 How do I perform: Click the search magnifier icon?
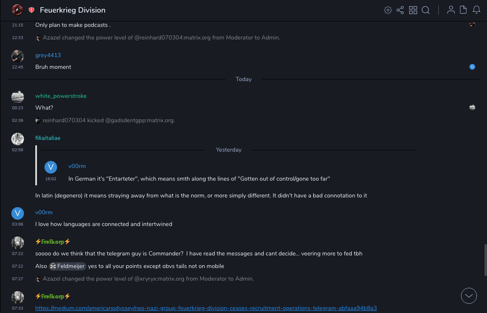coord(426,10)
